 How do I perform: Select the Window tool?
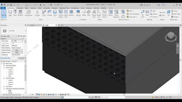pos(20,13)
